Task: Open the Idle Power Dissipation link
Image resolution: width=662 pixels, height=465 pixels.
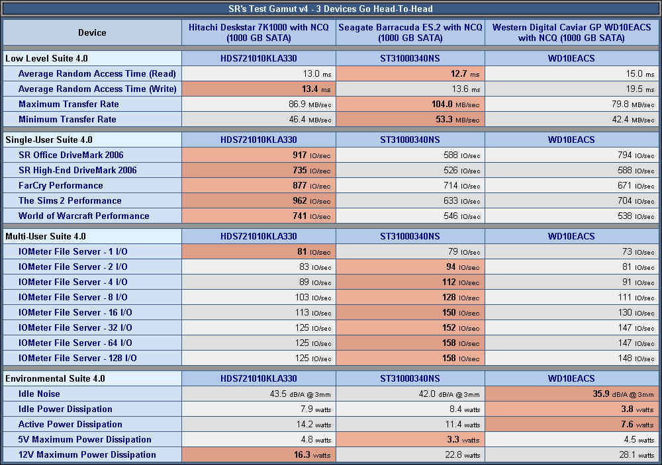Action: click(66, 409)
